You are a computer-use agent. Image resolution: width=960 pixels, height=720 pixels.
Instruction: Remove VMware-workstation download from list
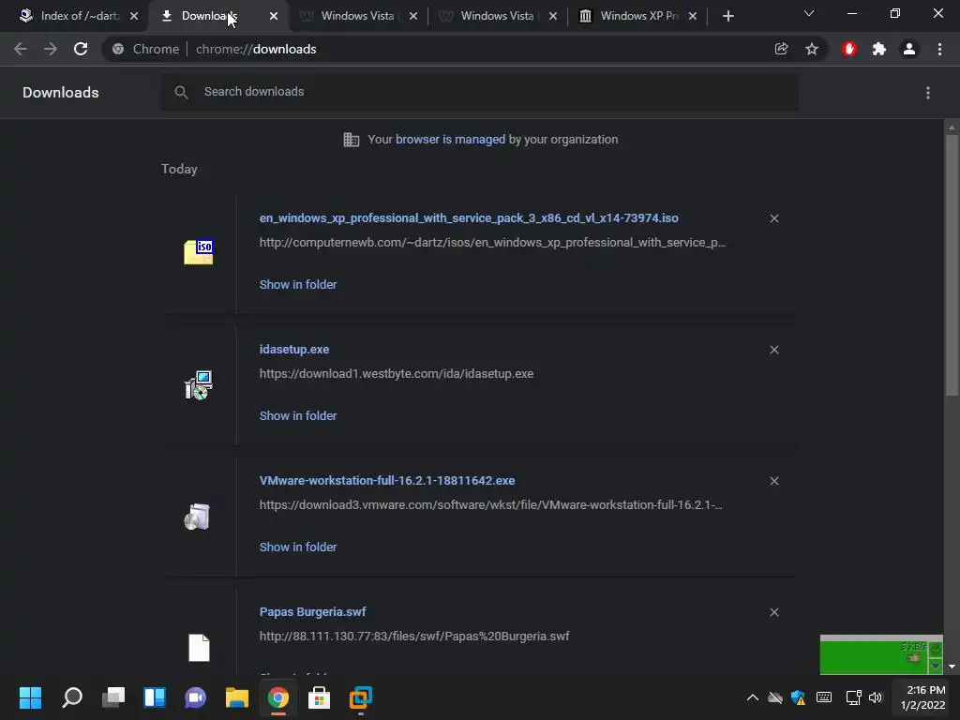(773, 481)
